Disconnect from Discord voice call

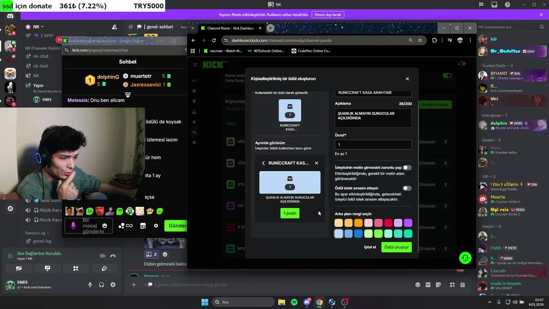pyautogui.click(x=113, y=256)
